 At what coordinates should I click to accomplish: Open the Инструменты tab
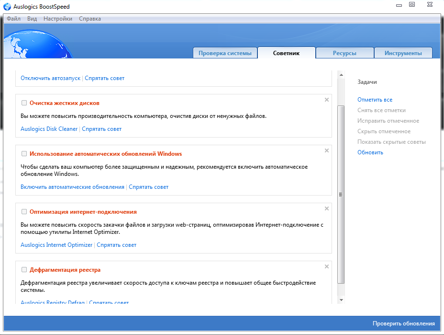point(403,53)
